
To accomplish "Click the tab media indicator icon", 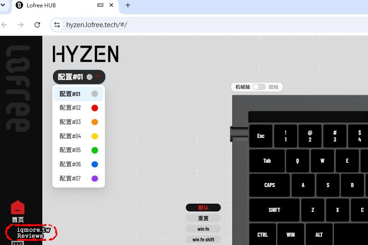I will tap(100, 5).
